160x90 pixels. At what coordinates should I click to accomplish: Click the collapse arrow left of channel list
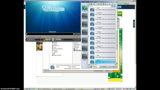(x=88, y=36)
